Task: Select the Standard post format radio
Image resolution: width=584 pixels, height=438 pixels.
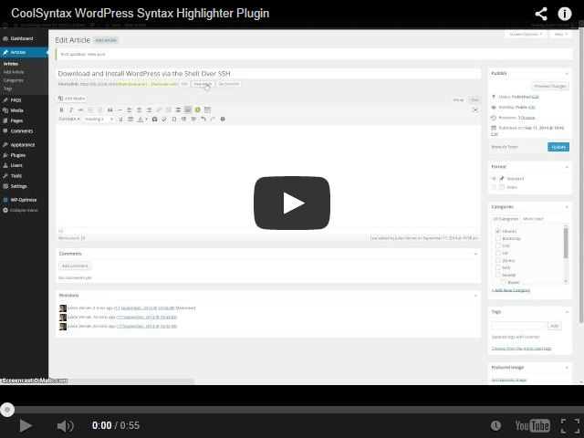Action: (x=494, y=179)
